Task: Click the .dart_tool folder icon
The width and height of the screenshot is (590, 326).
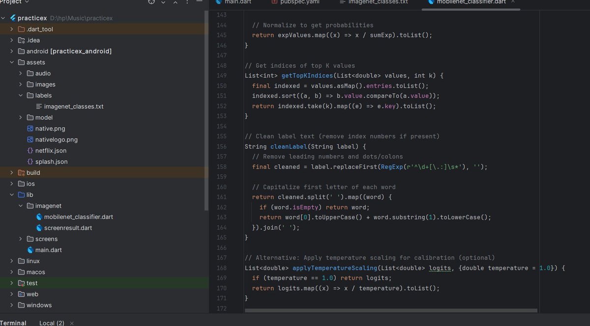Action: tap(22, 29)
